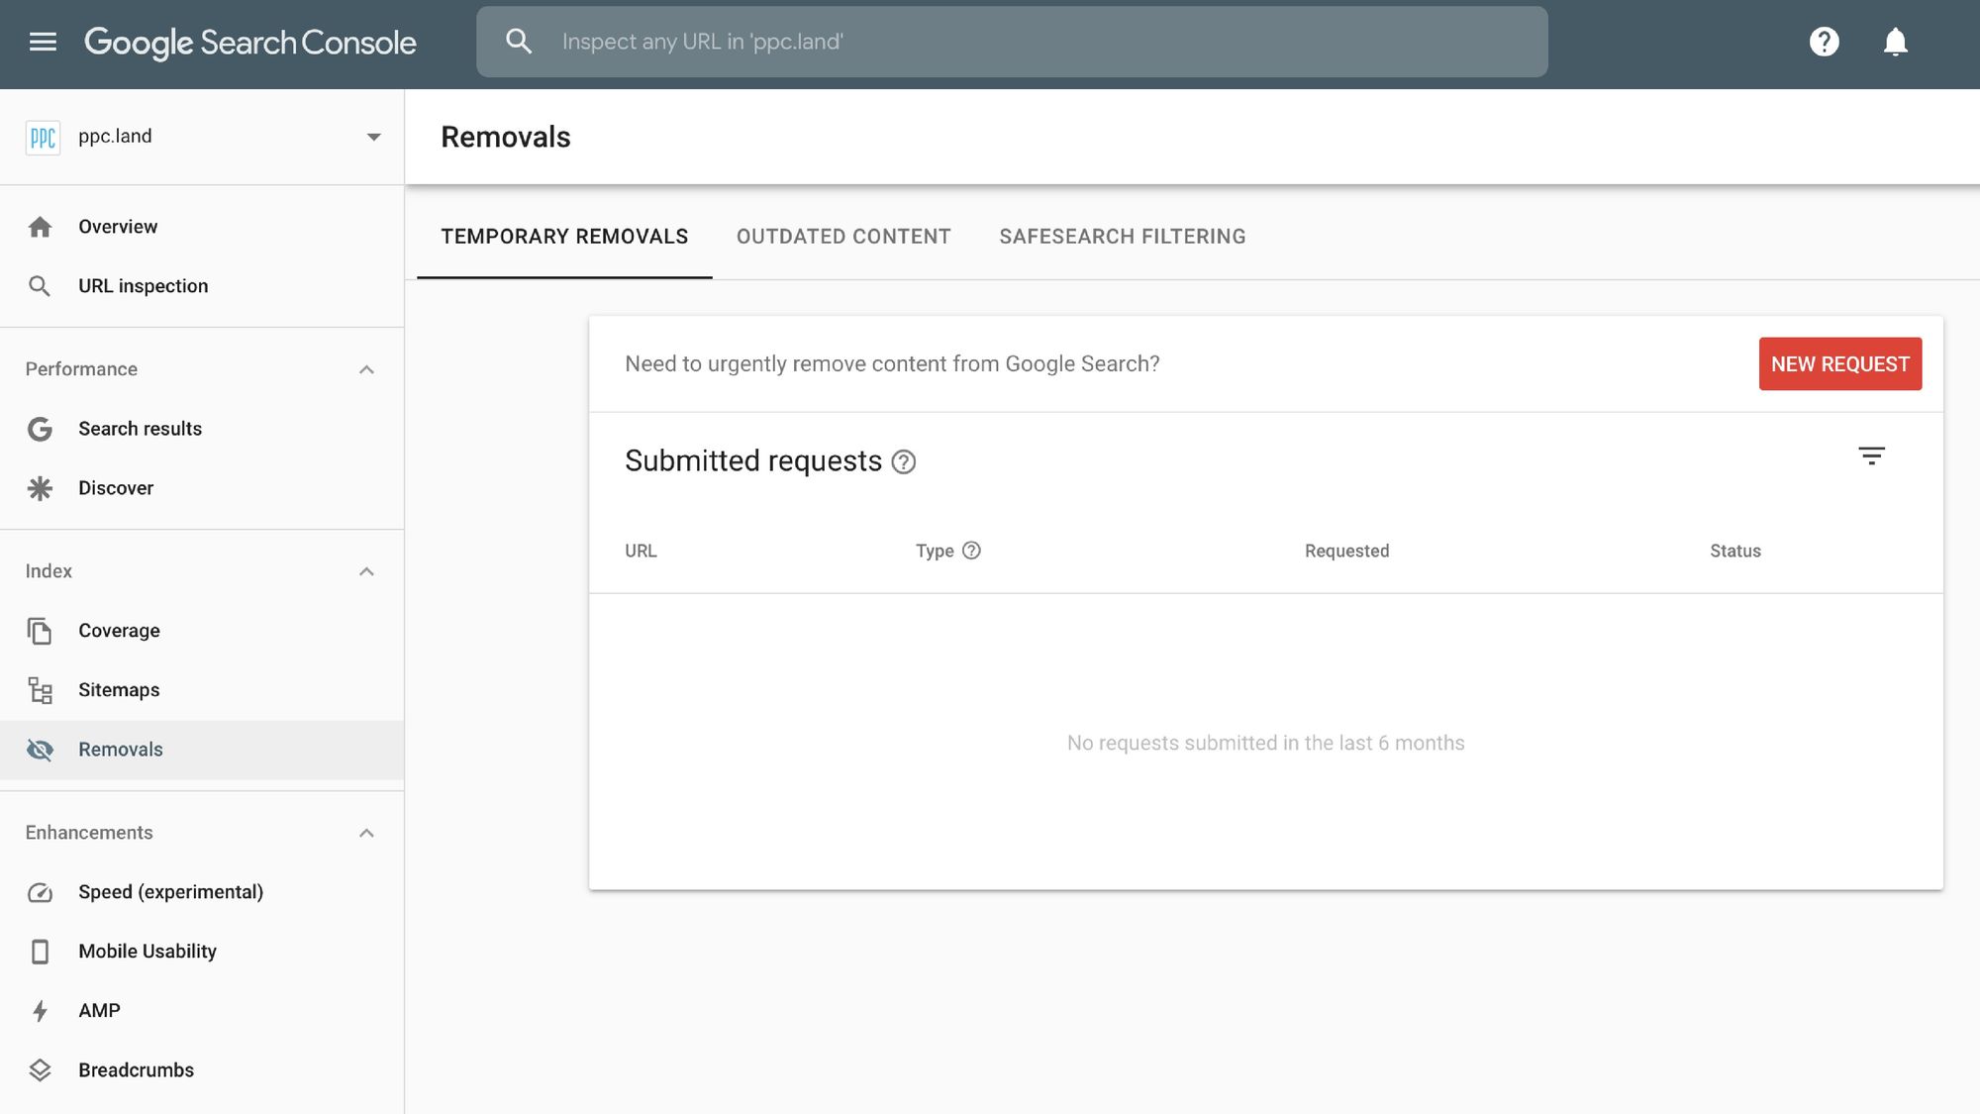The image size is (1980, 1114).
Task: Open the filter icon above Submitted requests
Action: 1872,456
